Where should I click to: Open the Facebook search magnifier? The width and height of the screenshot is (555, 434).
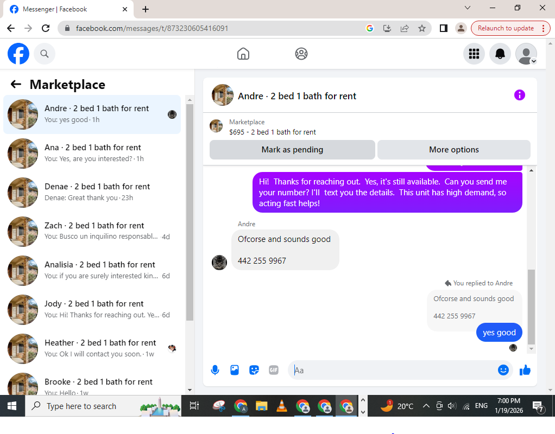click(x=44, y=54)
